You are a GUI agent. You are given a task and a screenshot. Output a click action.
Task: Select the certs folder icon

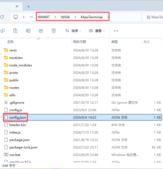coord(6,50)
